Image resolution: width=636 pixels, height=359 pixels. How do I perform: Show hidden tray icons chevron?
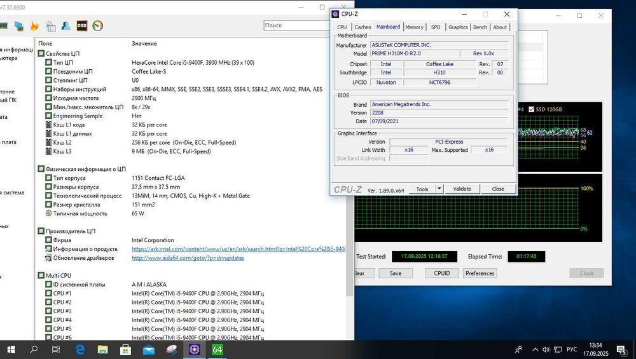536,349
